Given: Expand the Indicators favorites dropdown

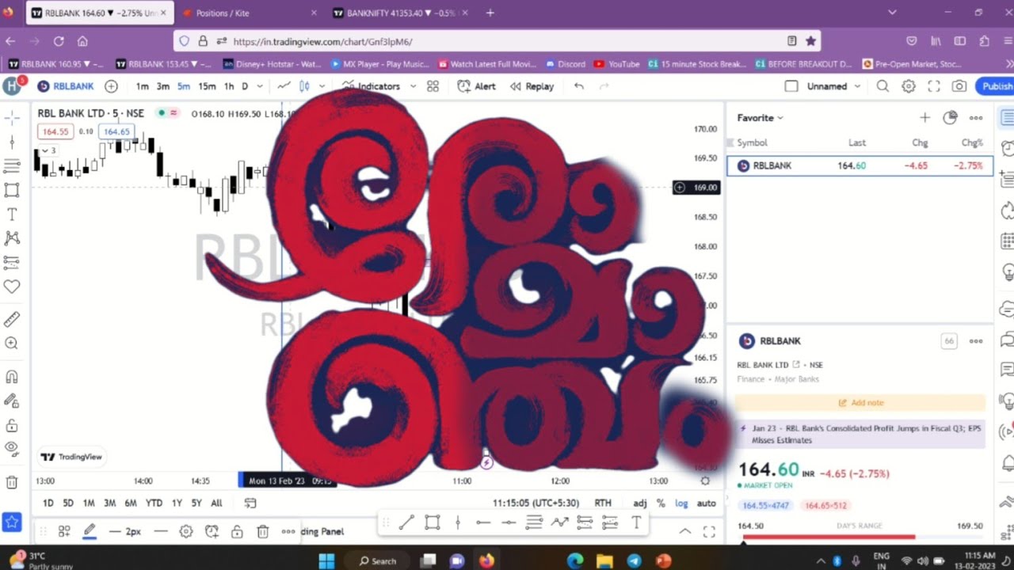Looking at the screenshot, I should pyautogui.click(x=413, y=86).
